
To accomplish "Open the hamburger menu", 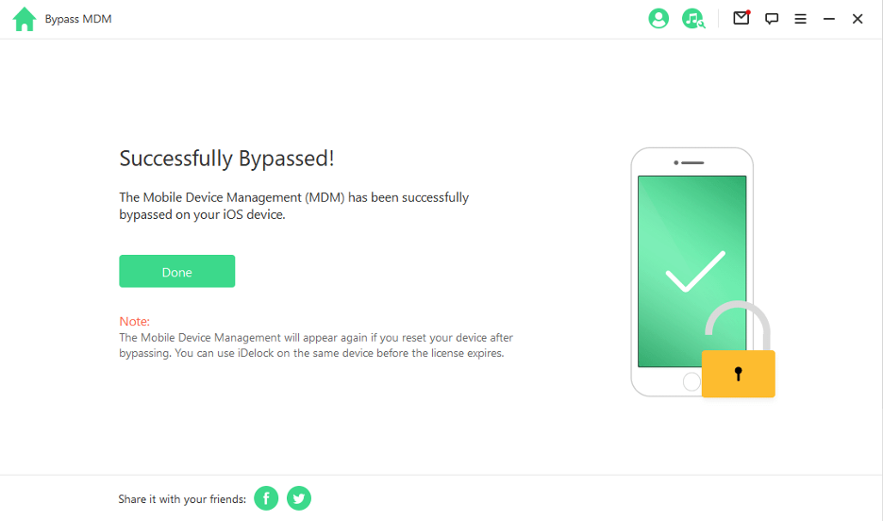I will click(x=800, y=19).
